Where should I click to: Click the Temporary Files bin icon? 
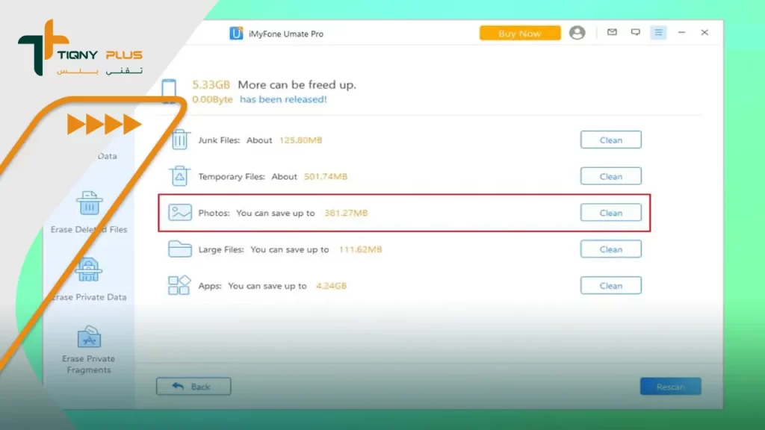pos(179,176)
